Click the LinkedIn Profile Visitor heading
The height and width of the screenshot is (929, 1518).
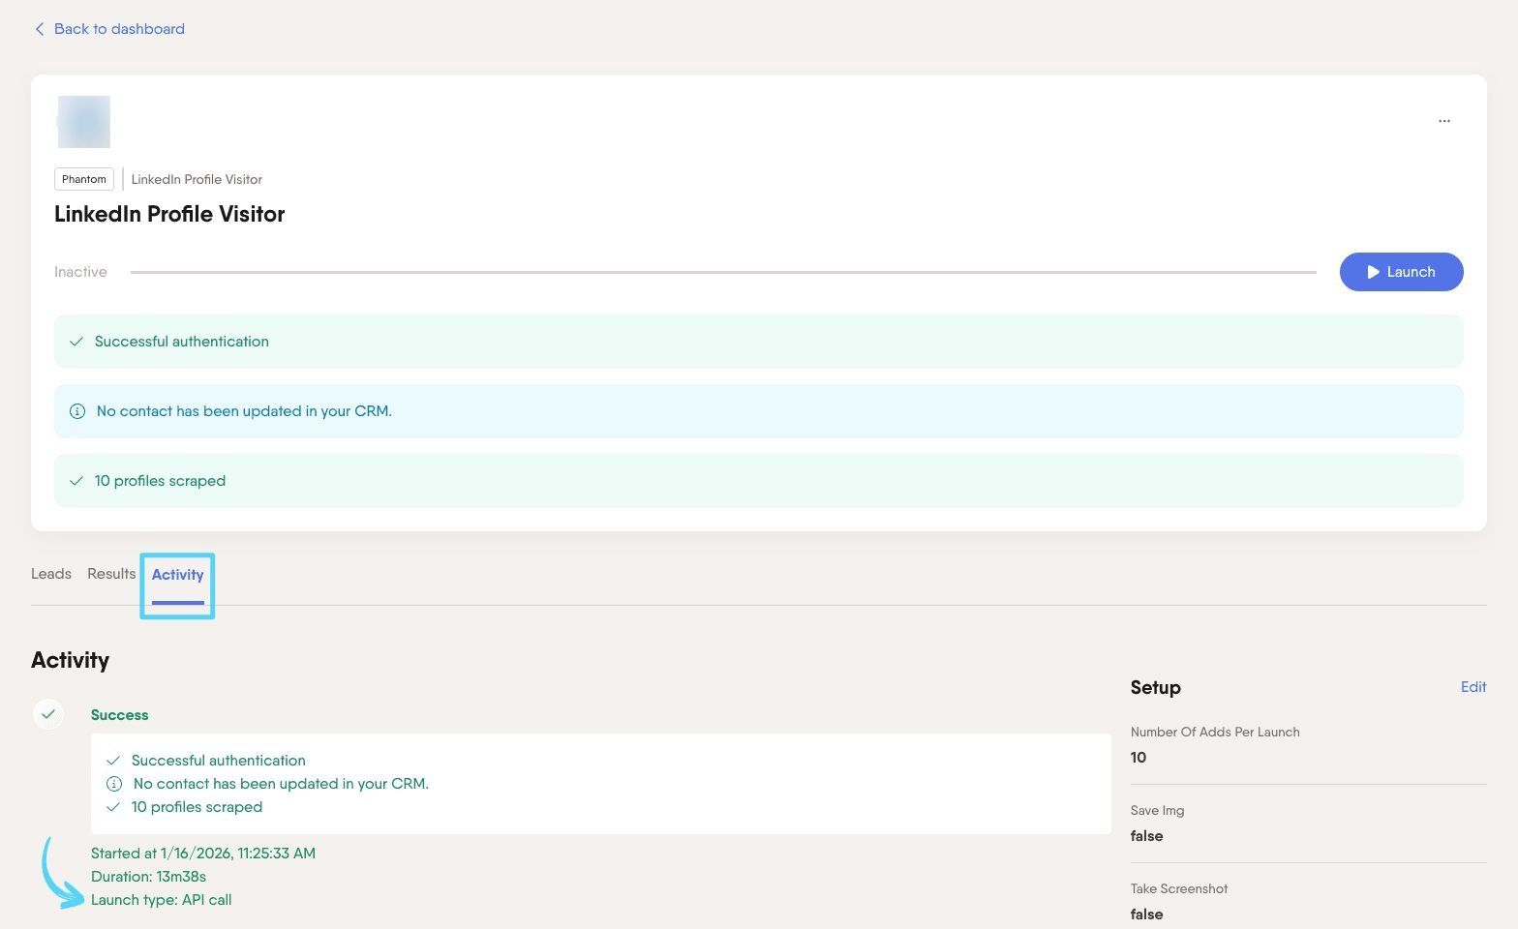(169, 214)
